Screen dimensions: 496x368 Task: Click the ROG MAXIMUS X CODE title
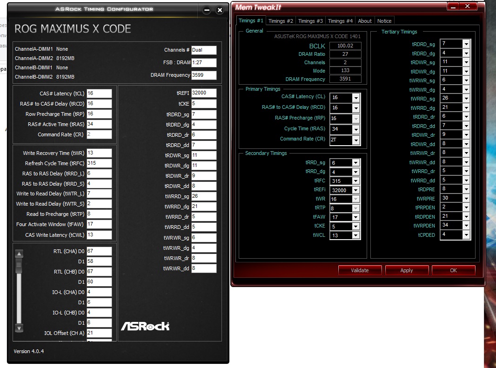(x=73, y=29)
